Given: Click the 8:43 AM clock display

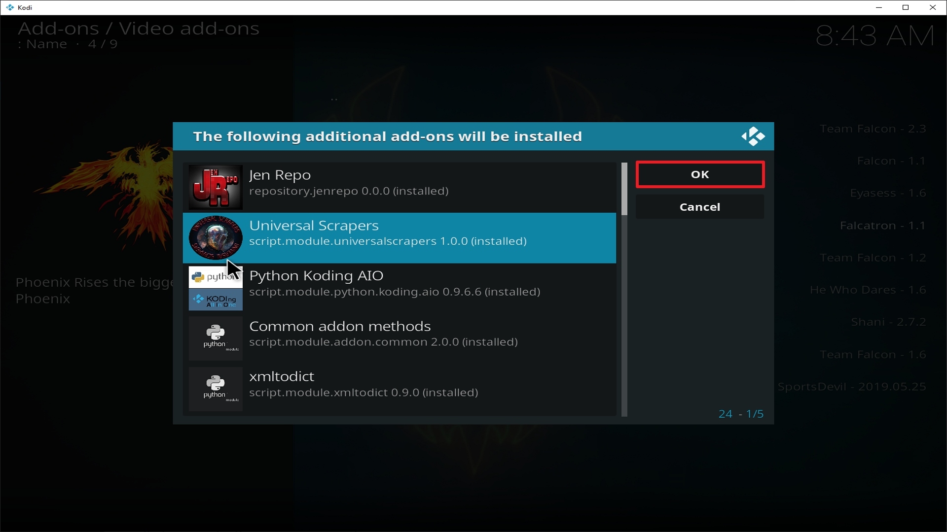Looking at the screenshot, I should click(874, 36).
